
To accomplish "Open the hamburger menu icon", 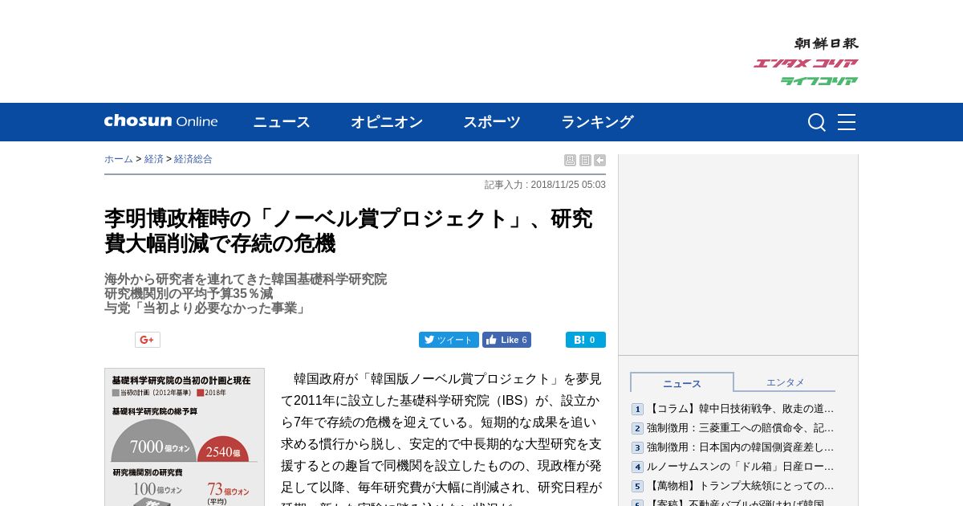I will pyautogui.click(x=847, y=122).
